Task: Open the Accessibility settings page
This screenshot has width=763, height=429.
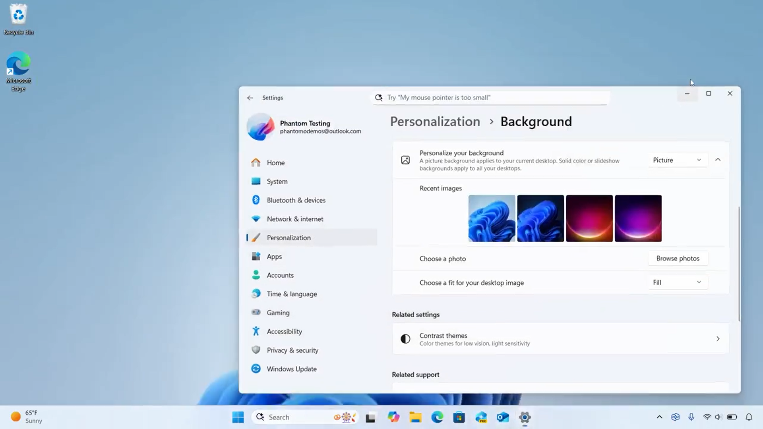Action: click(284, 331)
